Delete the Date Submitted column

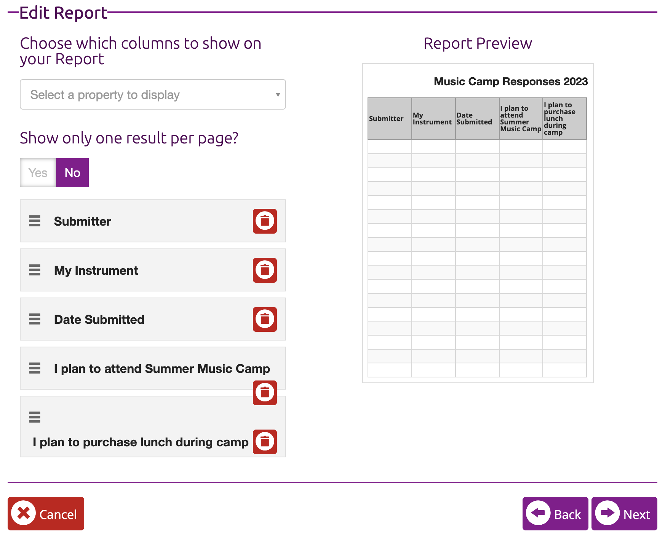click(265, 319)
